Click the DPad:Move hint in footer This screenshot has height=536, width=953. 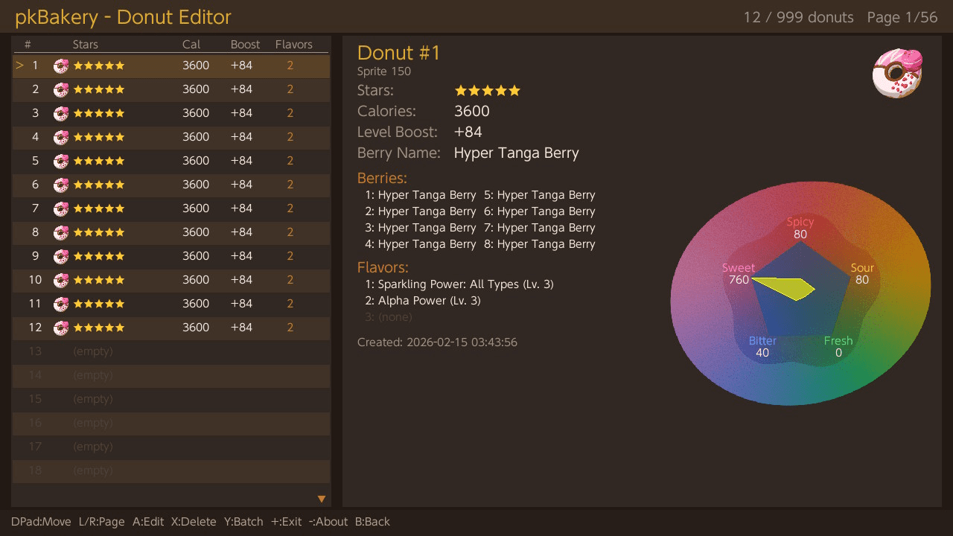41,522
